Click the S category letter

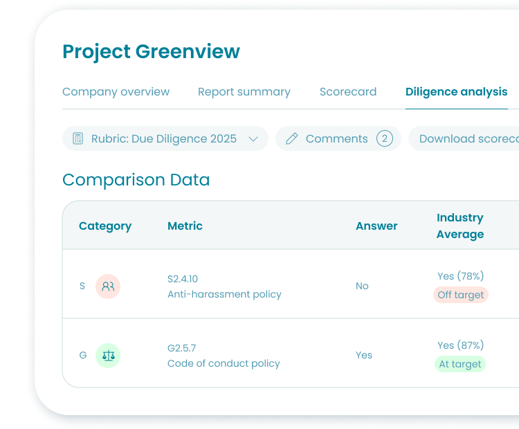point(82,286)
